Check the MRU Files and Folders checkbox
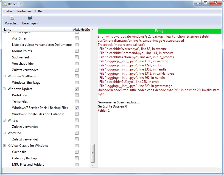Screen dimensions: 224x175 [x=77, y=164]
